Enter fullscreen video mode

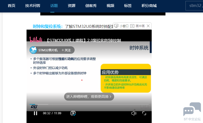[x=144, y=113]
